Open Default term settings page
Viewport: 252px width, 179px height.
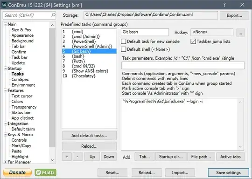point(23,129)
